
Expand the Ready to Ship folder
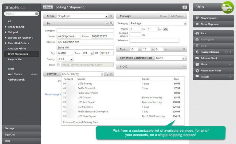tap(6, 27)
